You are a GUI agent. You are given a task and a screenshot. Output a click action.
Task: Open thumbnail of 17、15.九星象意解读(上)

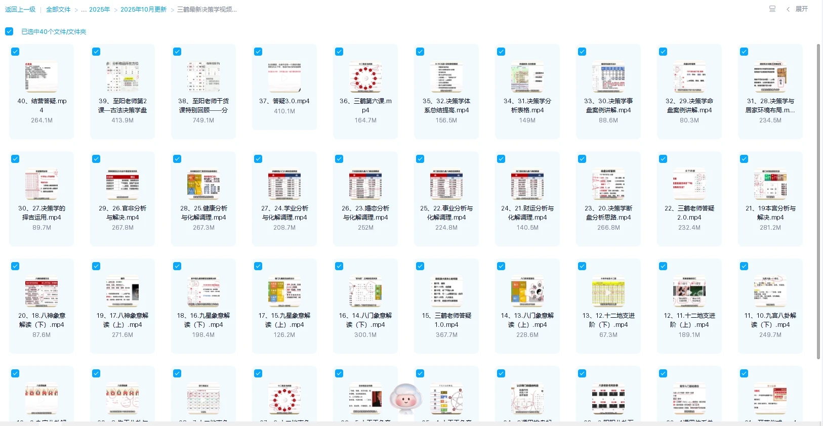284,292
